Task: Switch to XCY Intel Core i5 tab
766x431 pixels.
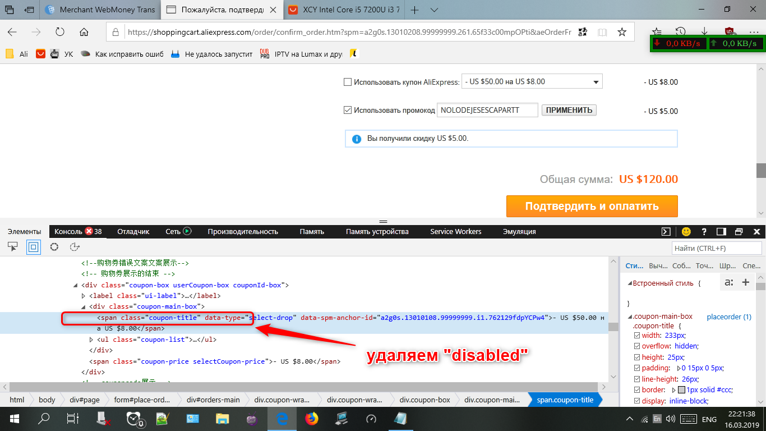Action: click(x=345, y=10)
